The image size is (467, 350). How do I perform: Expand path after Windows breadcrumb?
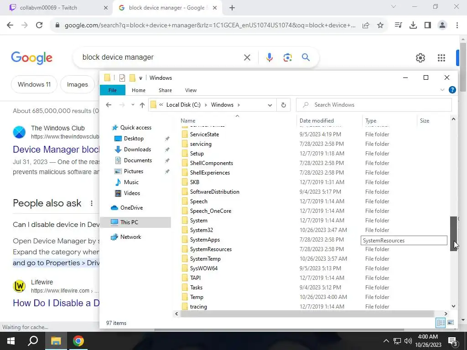(x=239, y=105)
